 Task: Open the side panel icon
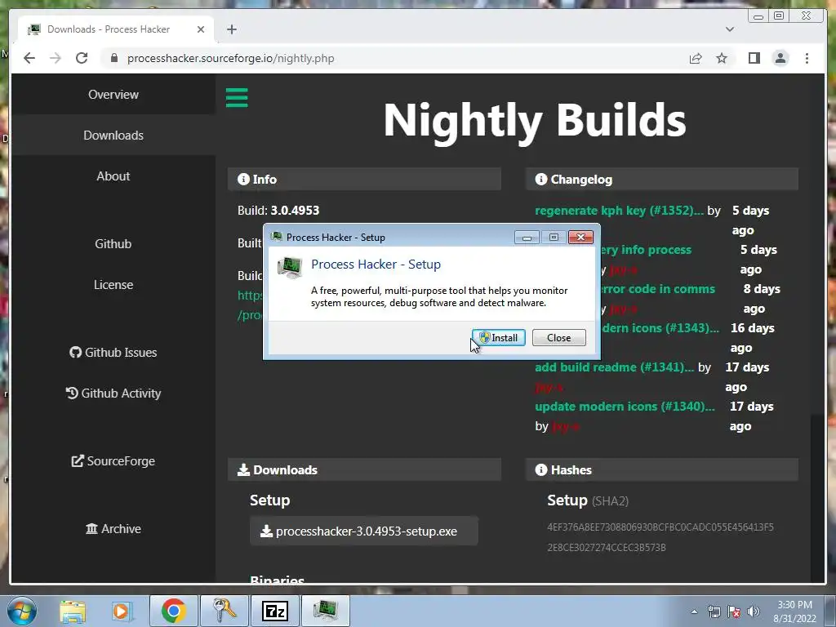click(x=754, y=58)
